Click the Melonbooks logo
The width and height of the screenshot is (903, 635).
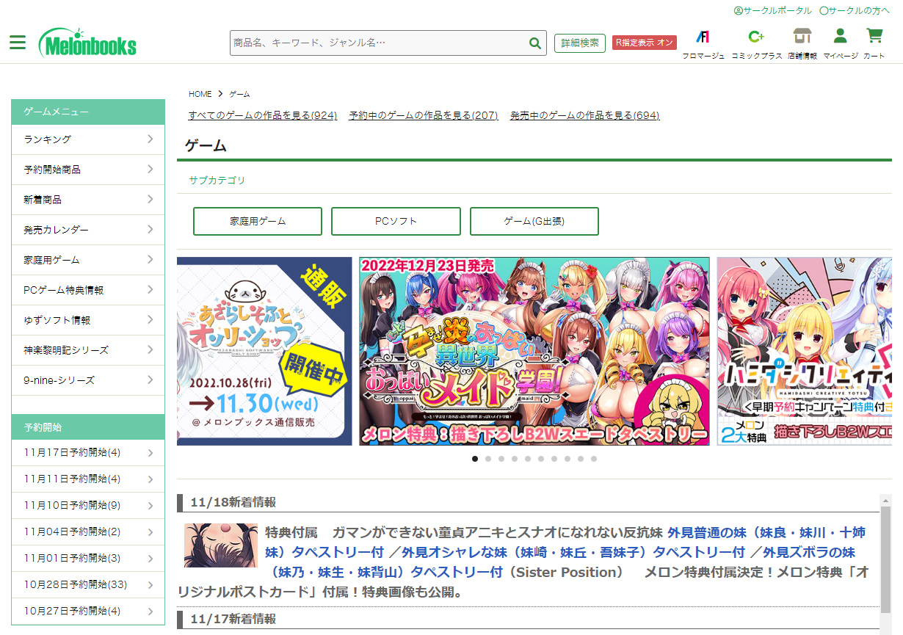pyautogui.click(x=88, y=43)
